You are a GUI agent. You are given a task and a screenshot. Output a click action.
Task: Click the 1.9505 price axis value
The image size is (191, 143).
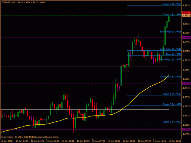(x=186, y=125)
